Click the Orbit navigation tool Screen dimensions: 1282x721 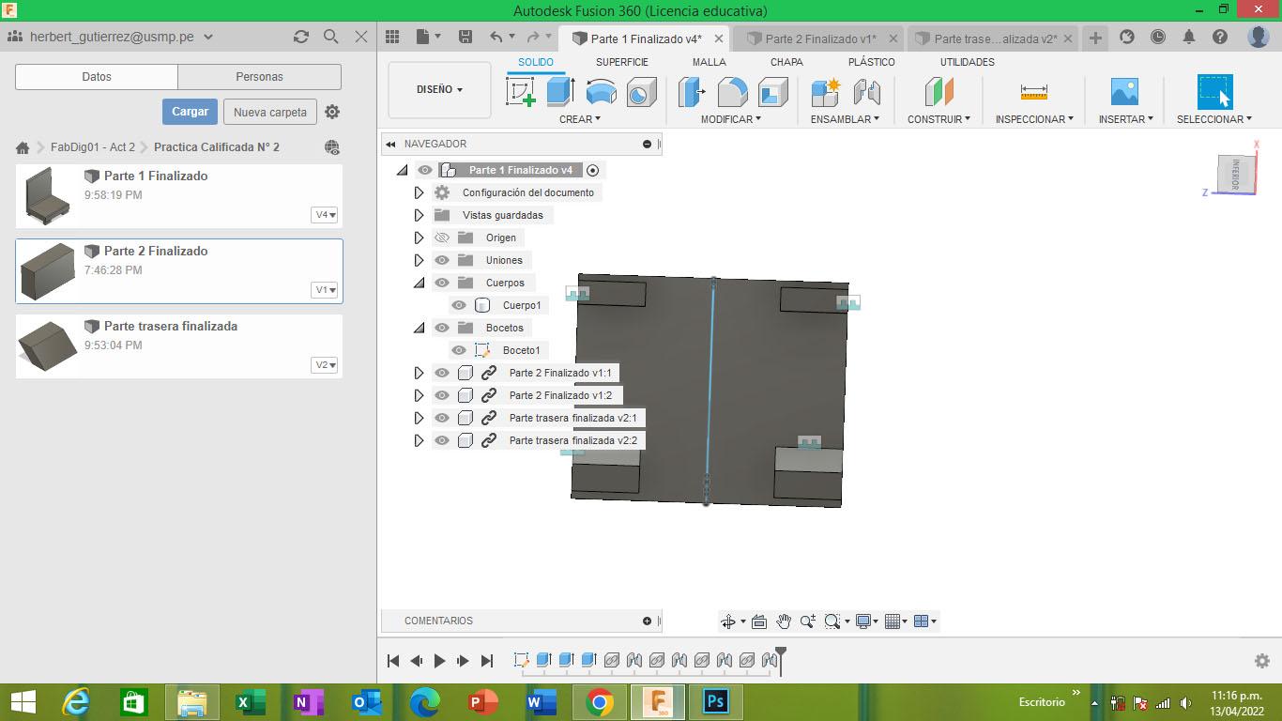(x=728, y=621)
